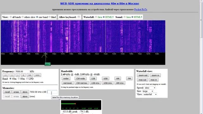The width and height of the screenshot is (203, 114).
Task: Open the Speed dropdown set to slow
Action: [150, 88]
